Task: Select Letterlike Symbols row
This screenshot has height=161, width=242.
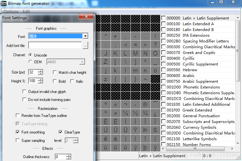Action: point(198,139)
